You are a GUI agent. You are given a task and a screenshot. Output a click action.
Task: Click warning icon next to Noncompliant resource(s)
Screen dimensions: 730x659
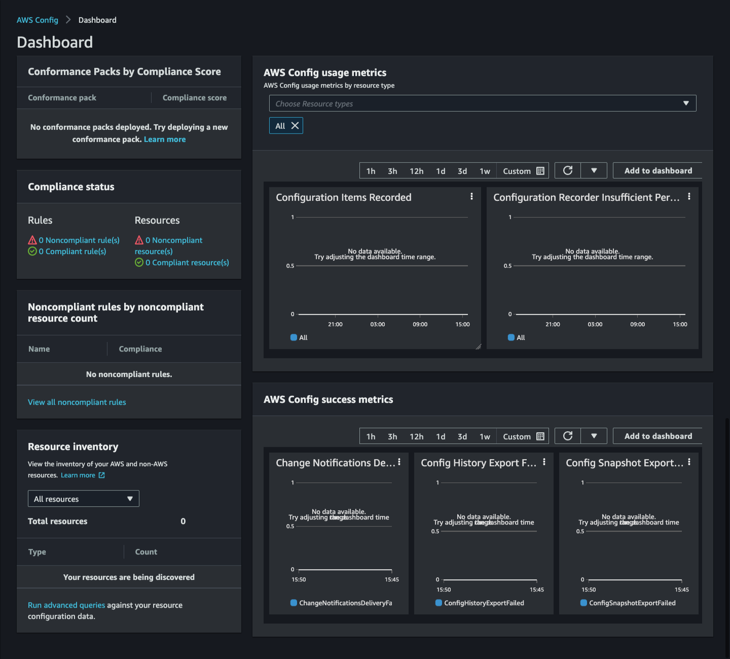139,240
